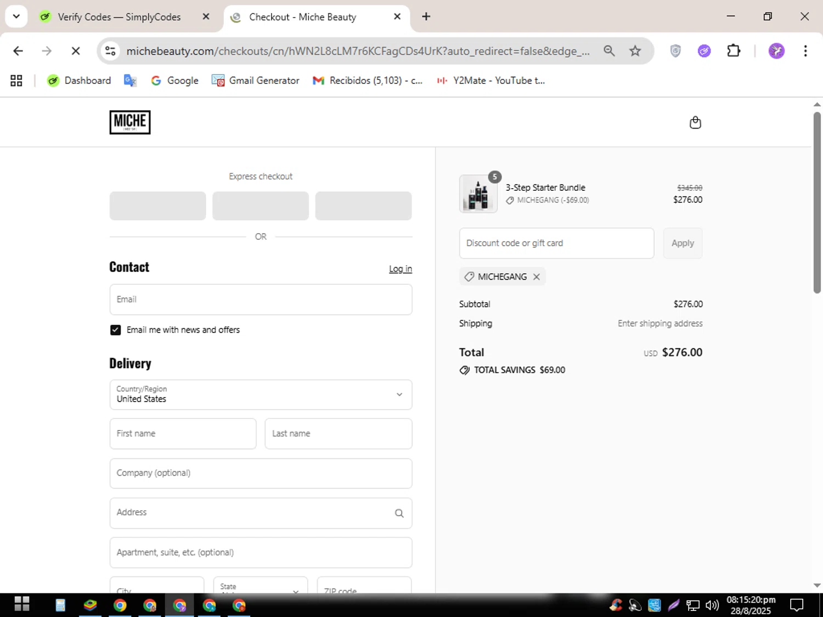823x617 pixels.
Task: Open the purple SimplyCodes extension icon
Action: point(704,51)
